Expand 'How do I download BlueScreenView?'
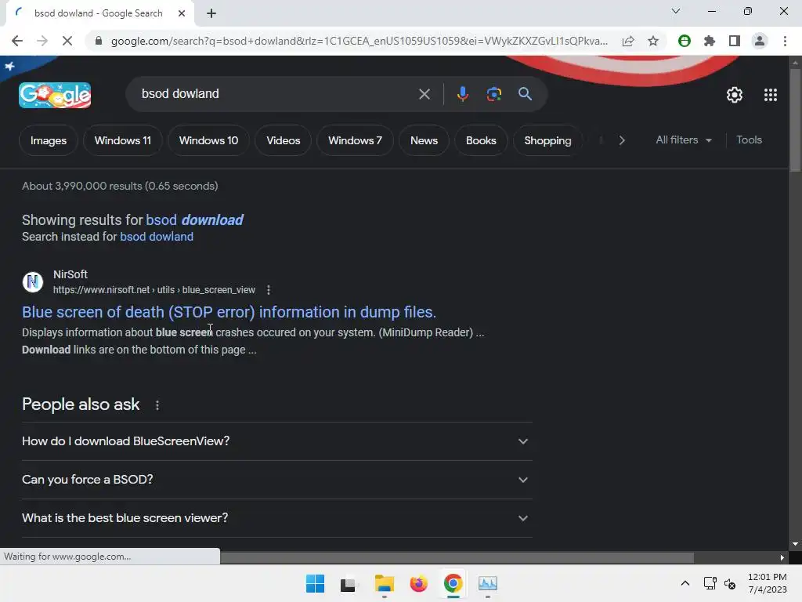802x602 pixels. click(276, 441)
